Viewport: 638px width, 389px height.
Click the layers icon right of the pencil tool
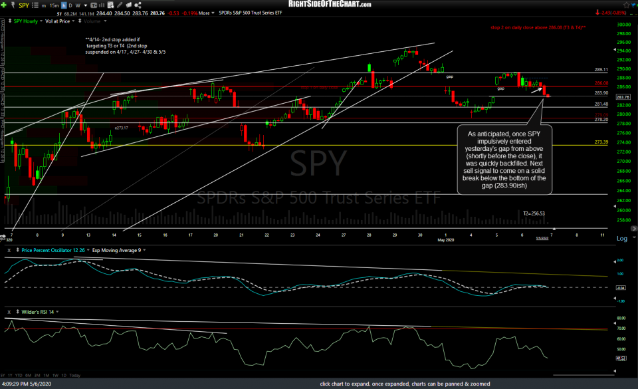click(128, 5)
